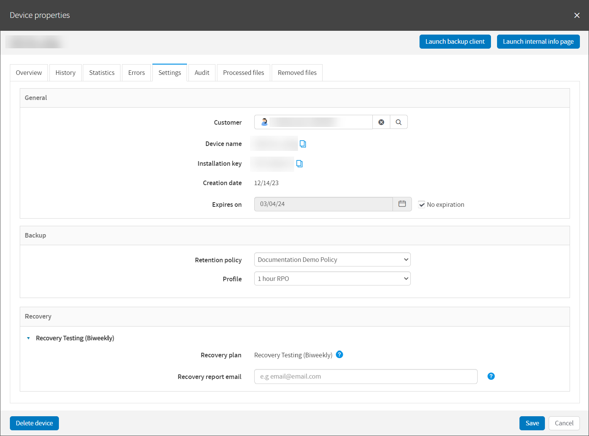This screenshot has height=436, width=589.
Task: Open the Audit tab
Action: pos(202,73)
